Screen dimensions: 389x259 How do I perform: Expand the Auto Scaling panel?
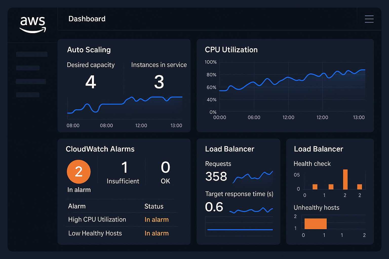89,50
